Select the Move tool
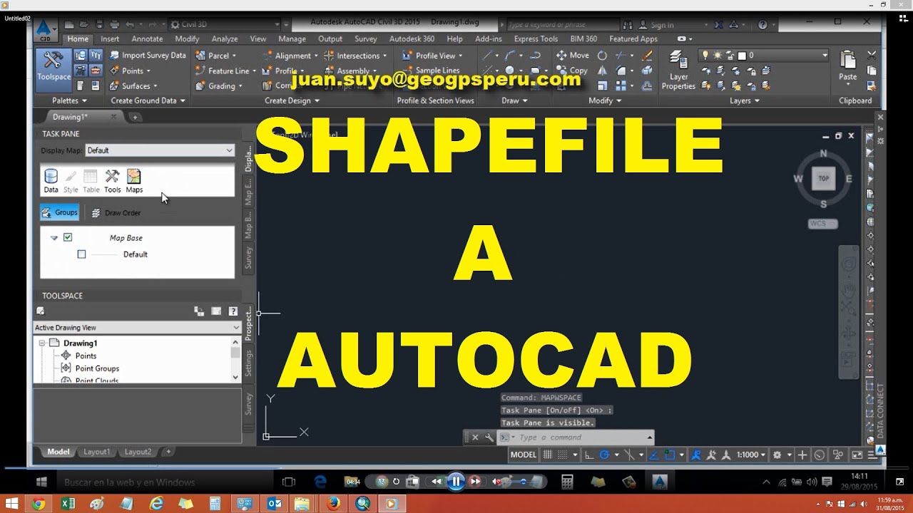 (573, 55)
